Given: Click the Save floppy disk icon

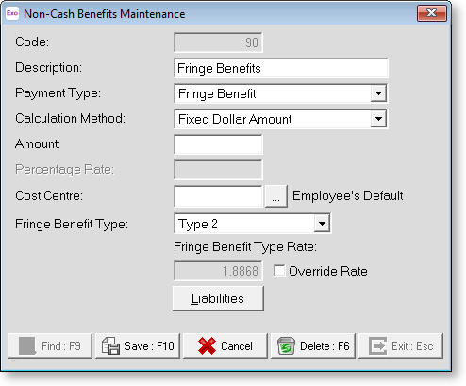Looking at the screenshot, I should 110,346.
